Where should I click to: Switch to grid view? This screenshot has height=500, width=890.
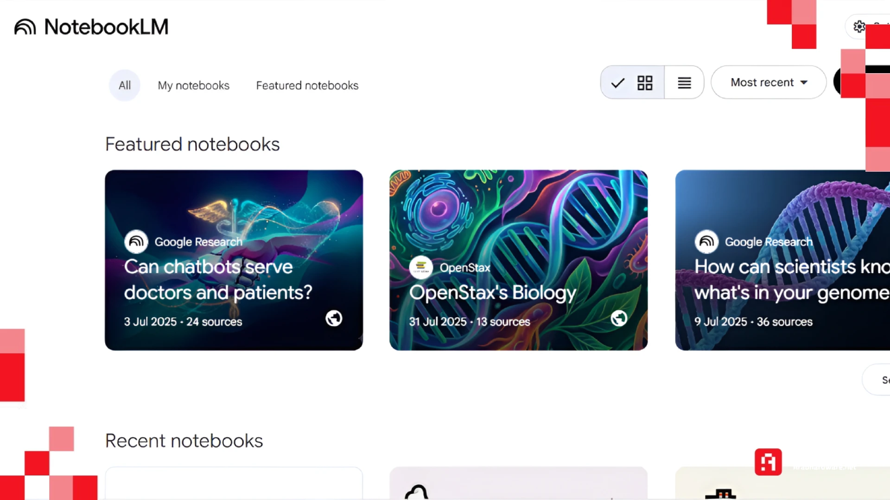(644, 83)
